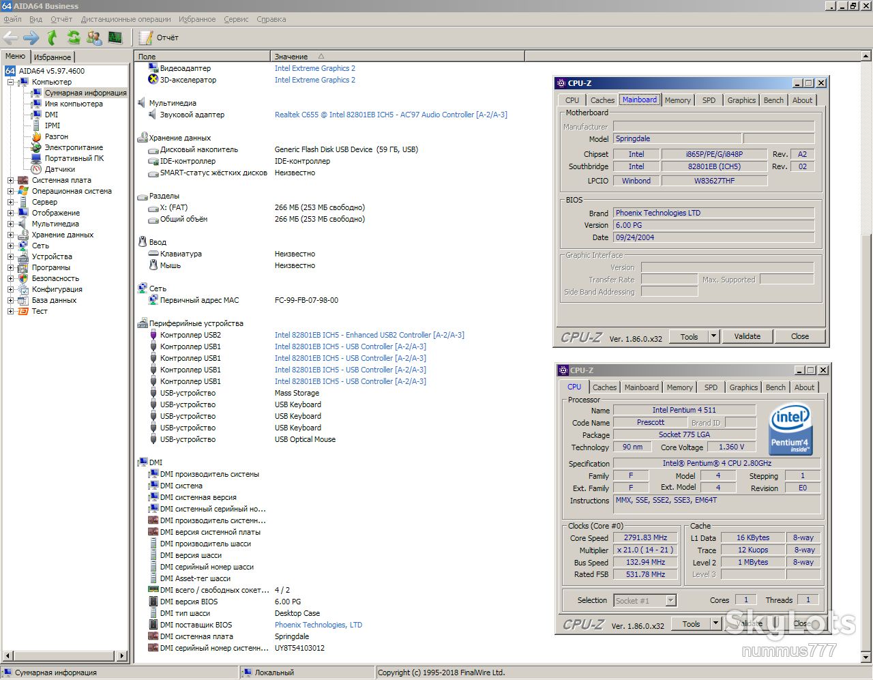
Task: Click the green refresh icon in toolbar
Action: [x=73, y=38]
